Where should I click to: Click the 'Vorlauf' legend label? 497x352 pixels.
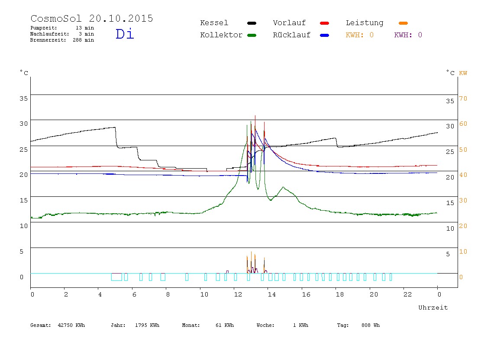[289, 23]
